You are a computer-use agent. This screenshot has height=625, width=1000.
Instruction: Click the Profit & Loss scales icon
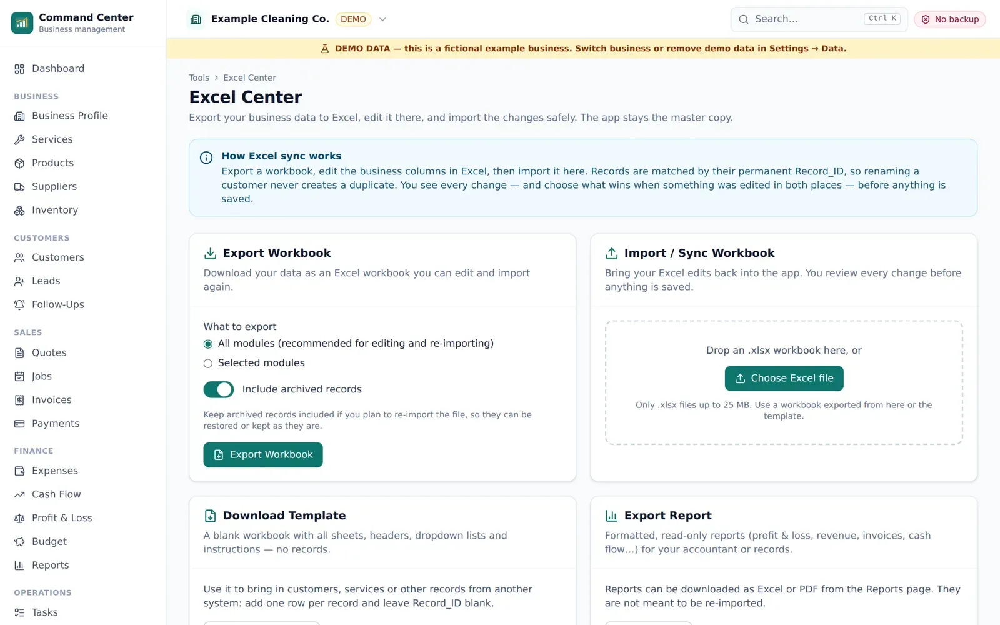coord(19,518)
